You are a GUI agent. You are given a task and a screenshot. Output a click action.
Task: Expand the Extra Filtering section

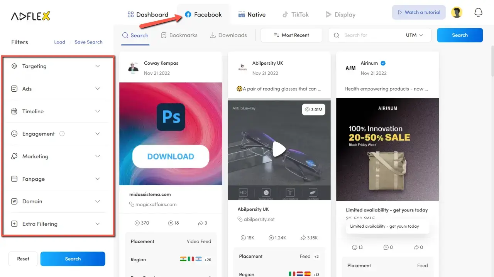98,223
